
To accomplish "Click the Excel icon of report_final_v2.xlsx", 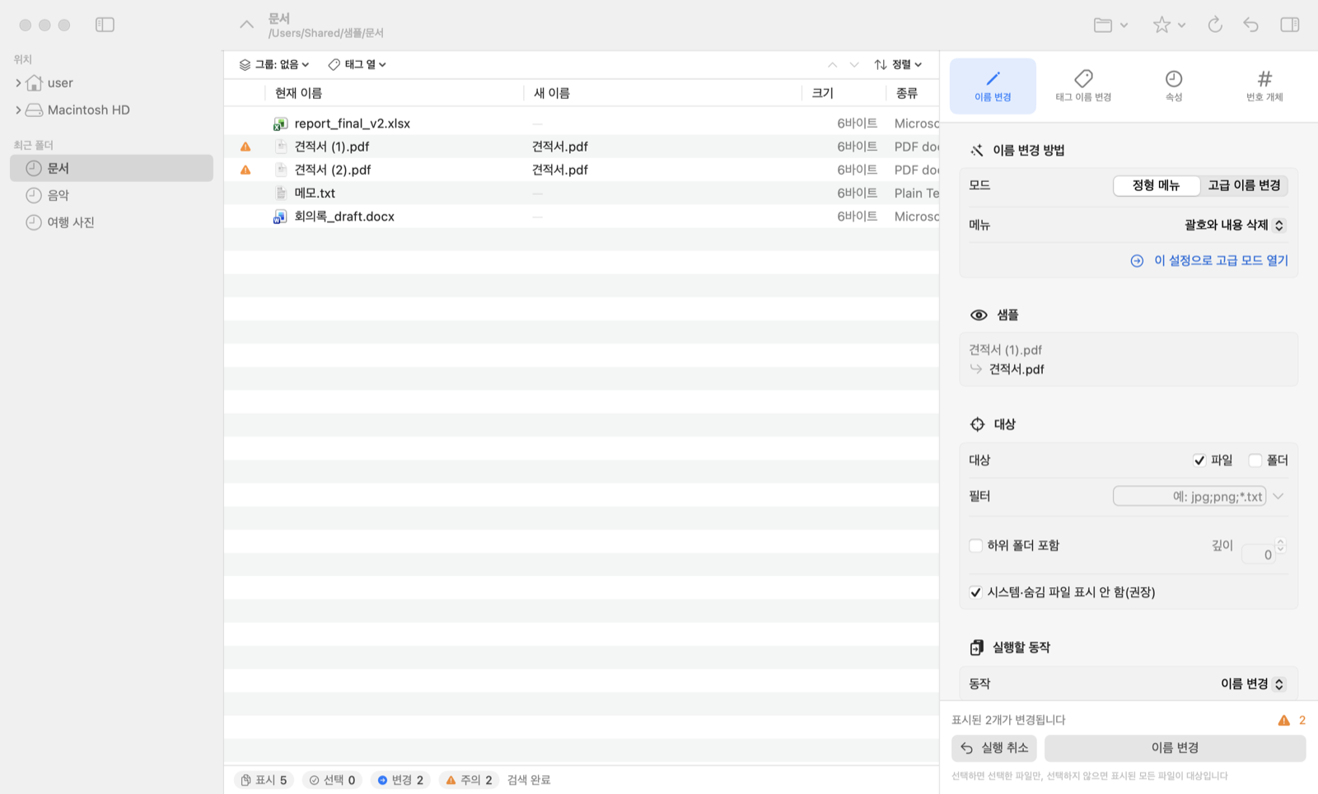I will click(280, 124).
